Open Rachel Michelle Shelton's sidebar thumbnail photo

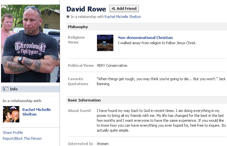point(11,114)
